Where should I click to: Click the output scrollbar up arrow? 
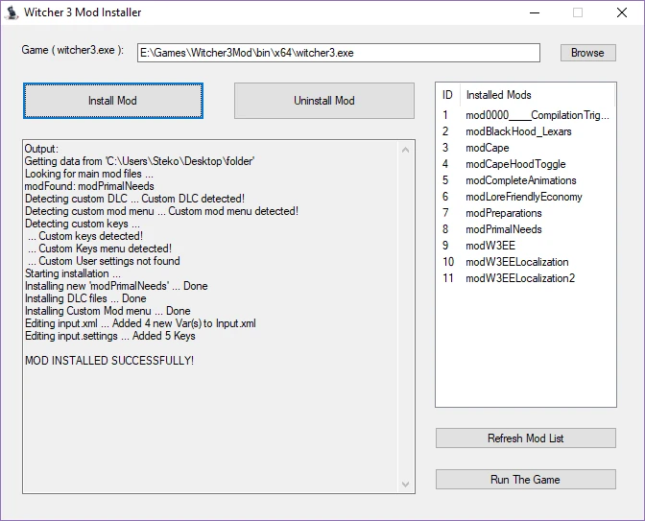point(405,150)
